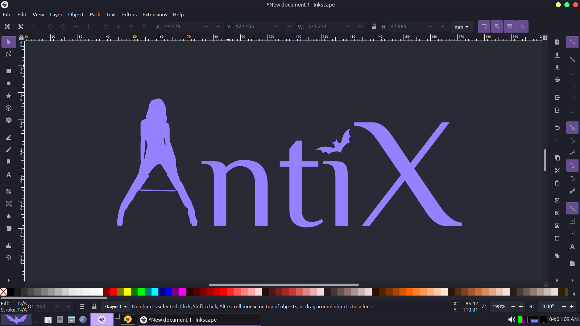Select the Text tool in toolbox
The height and width of the screenshot is (326, 580).
pyautogui.click(x=9, y=174)
